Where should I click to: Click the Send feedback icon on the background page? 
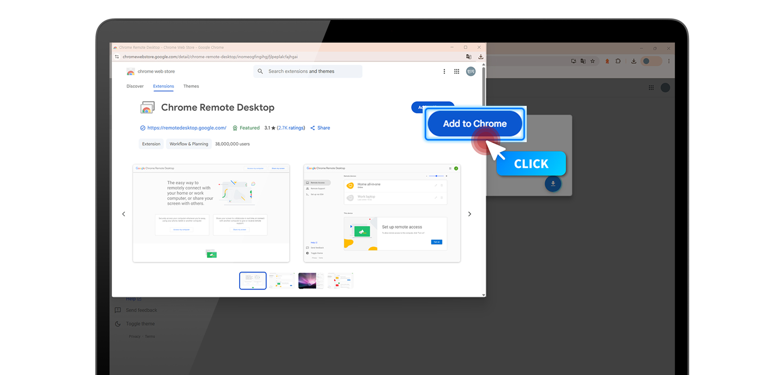click(x=118, y=310)
